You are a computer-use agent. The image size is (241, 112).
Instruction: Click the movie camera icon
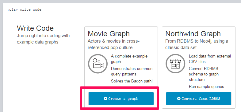pyautogui.click(x=98, y=64)
